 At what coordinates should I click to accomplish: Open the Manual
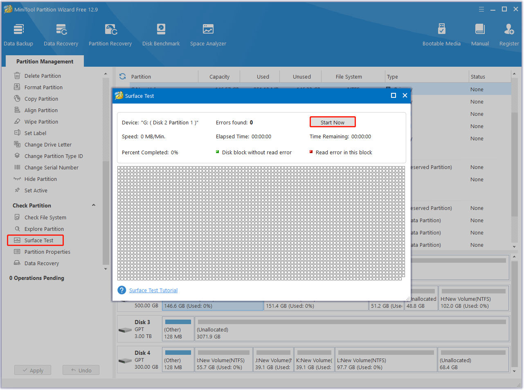point(480,35)
